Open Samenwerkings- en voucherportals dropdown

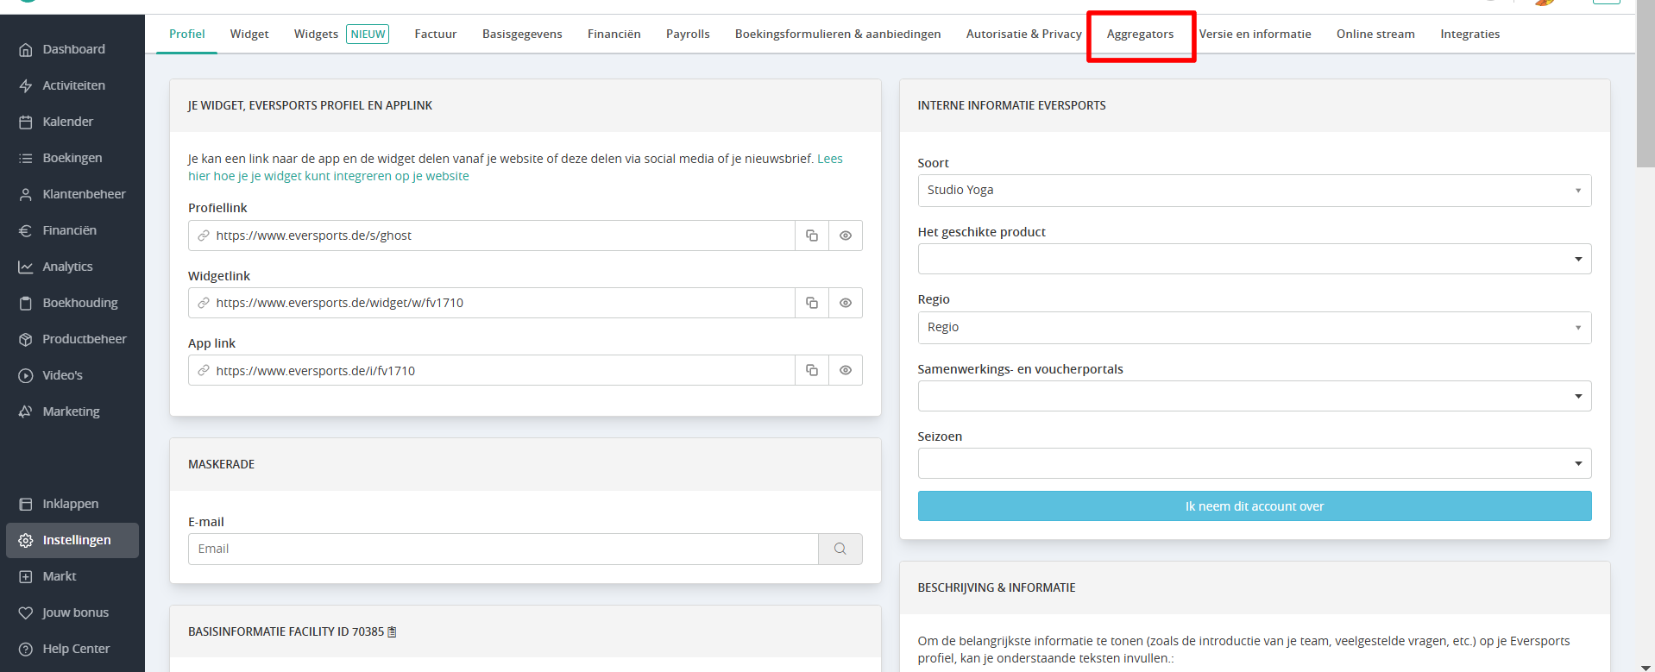click(1255, 396)
